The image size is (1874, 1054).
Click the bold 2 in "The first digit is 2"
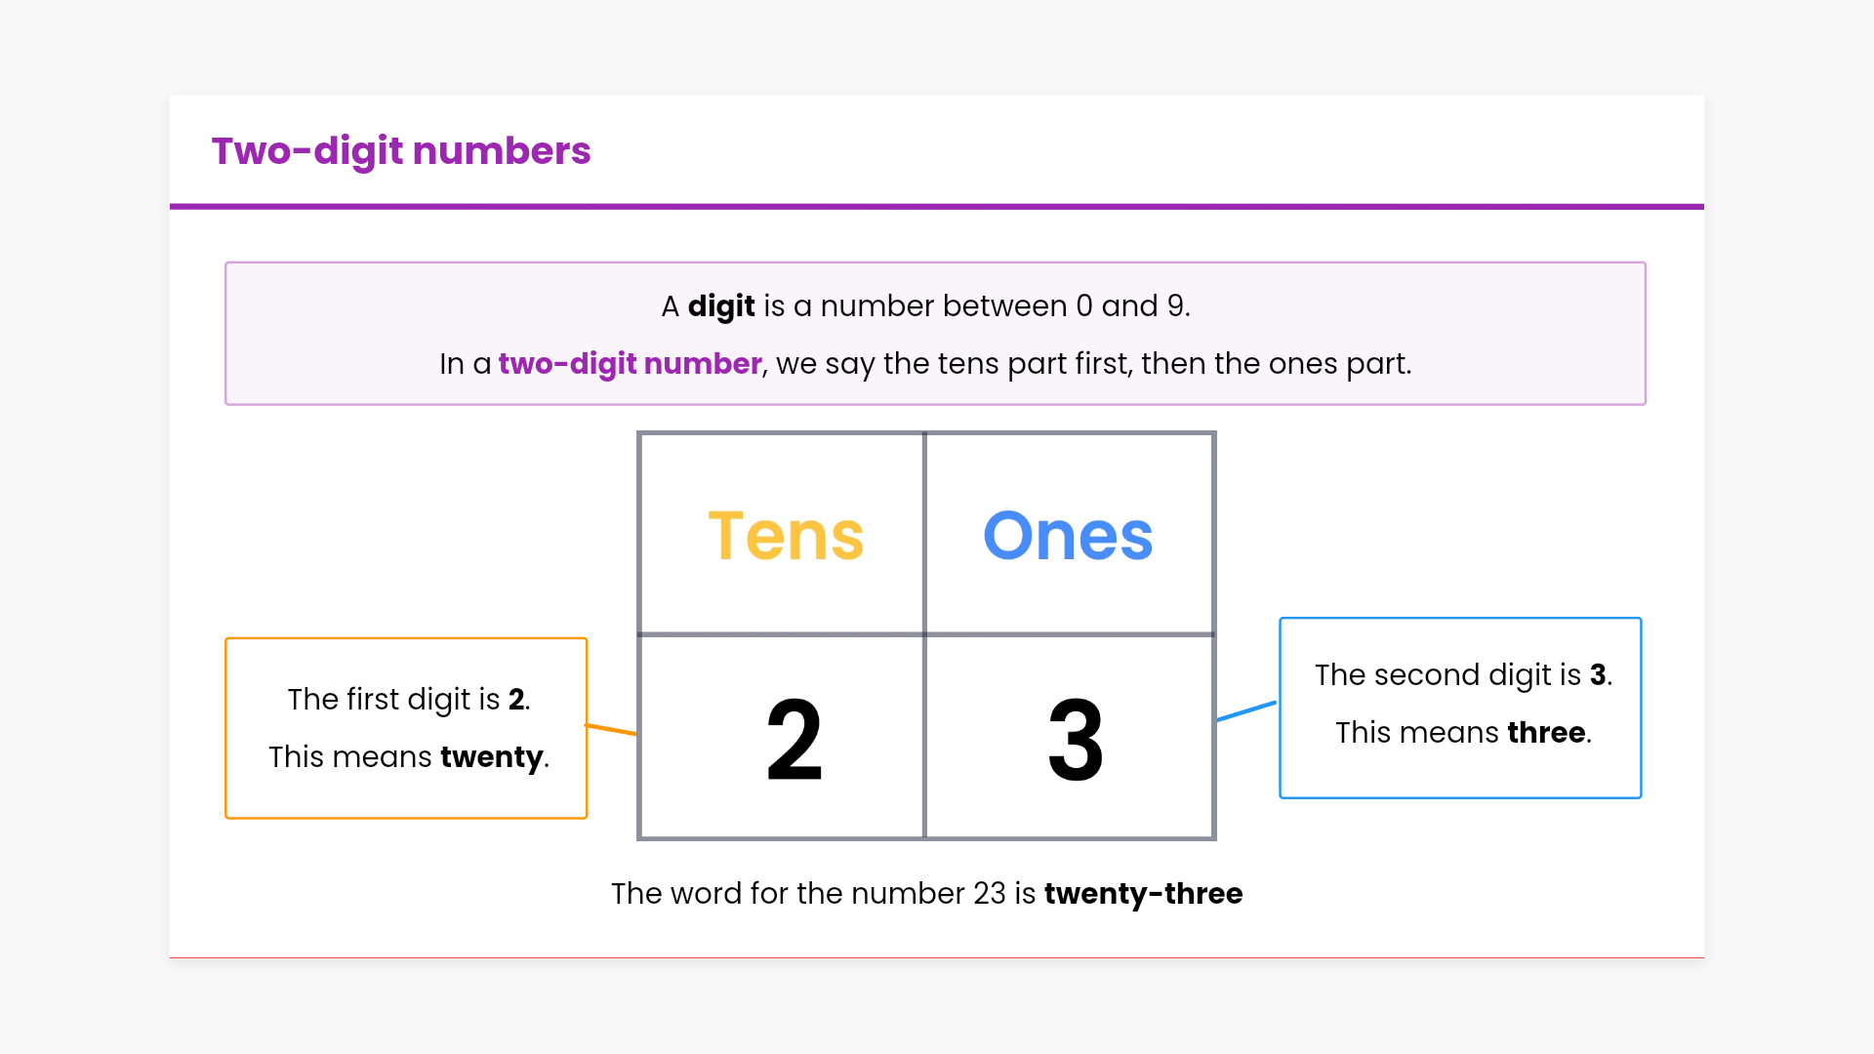[516, 700]
